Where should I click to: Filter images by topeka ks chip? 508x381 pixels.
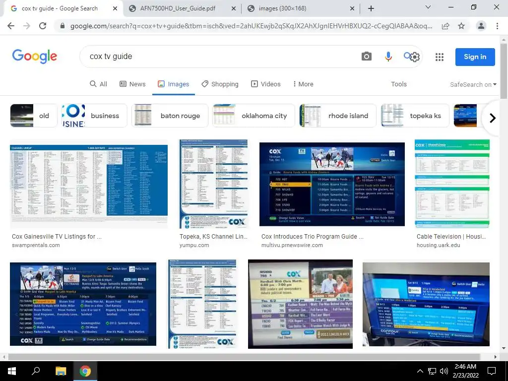coord(415,116)
